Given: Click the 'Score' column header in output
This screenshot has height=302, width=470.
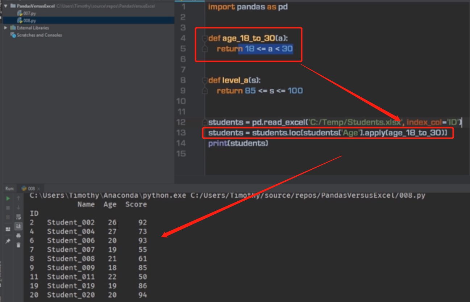Looking at the screenshot, I should click(136, 205).
